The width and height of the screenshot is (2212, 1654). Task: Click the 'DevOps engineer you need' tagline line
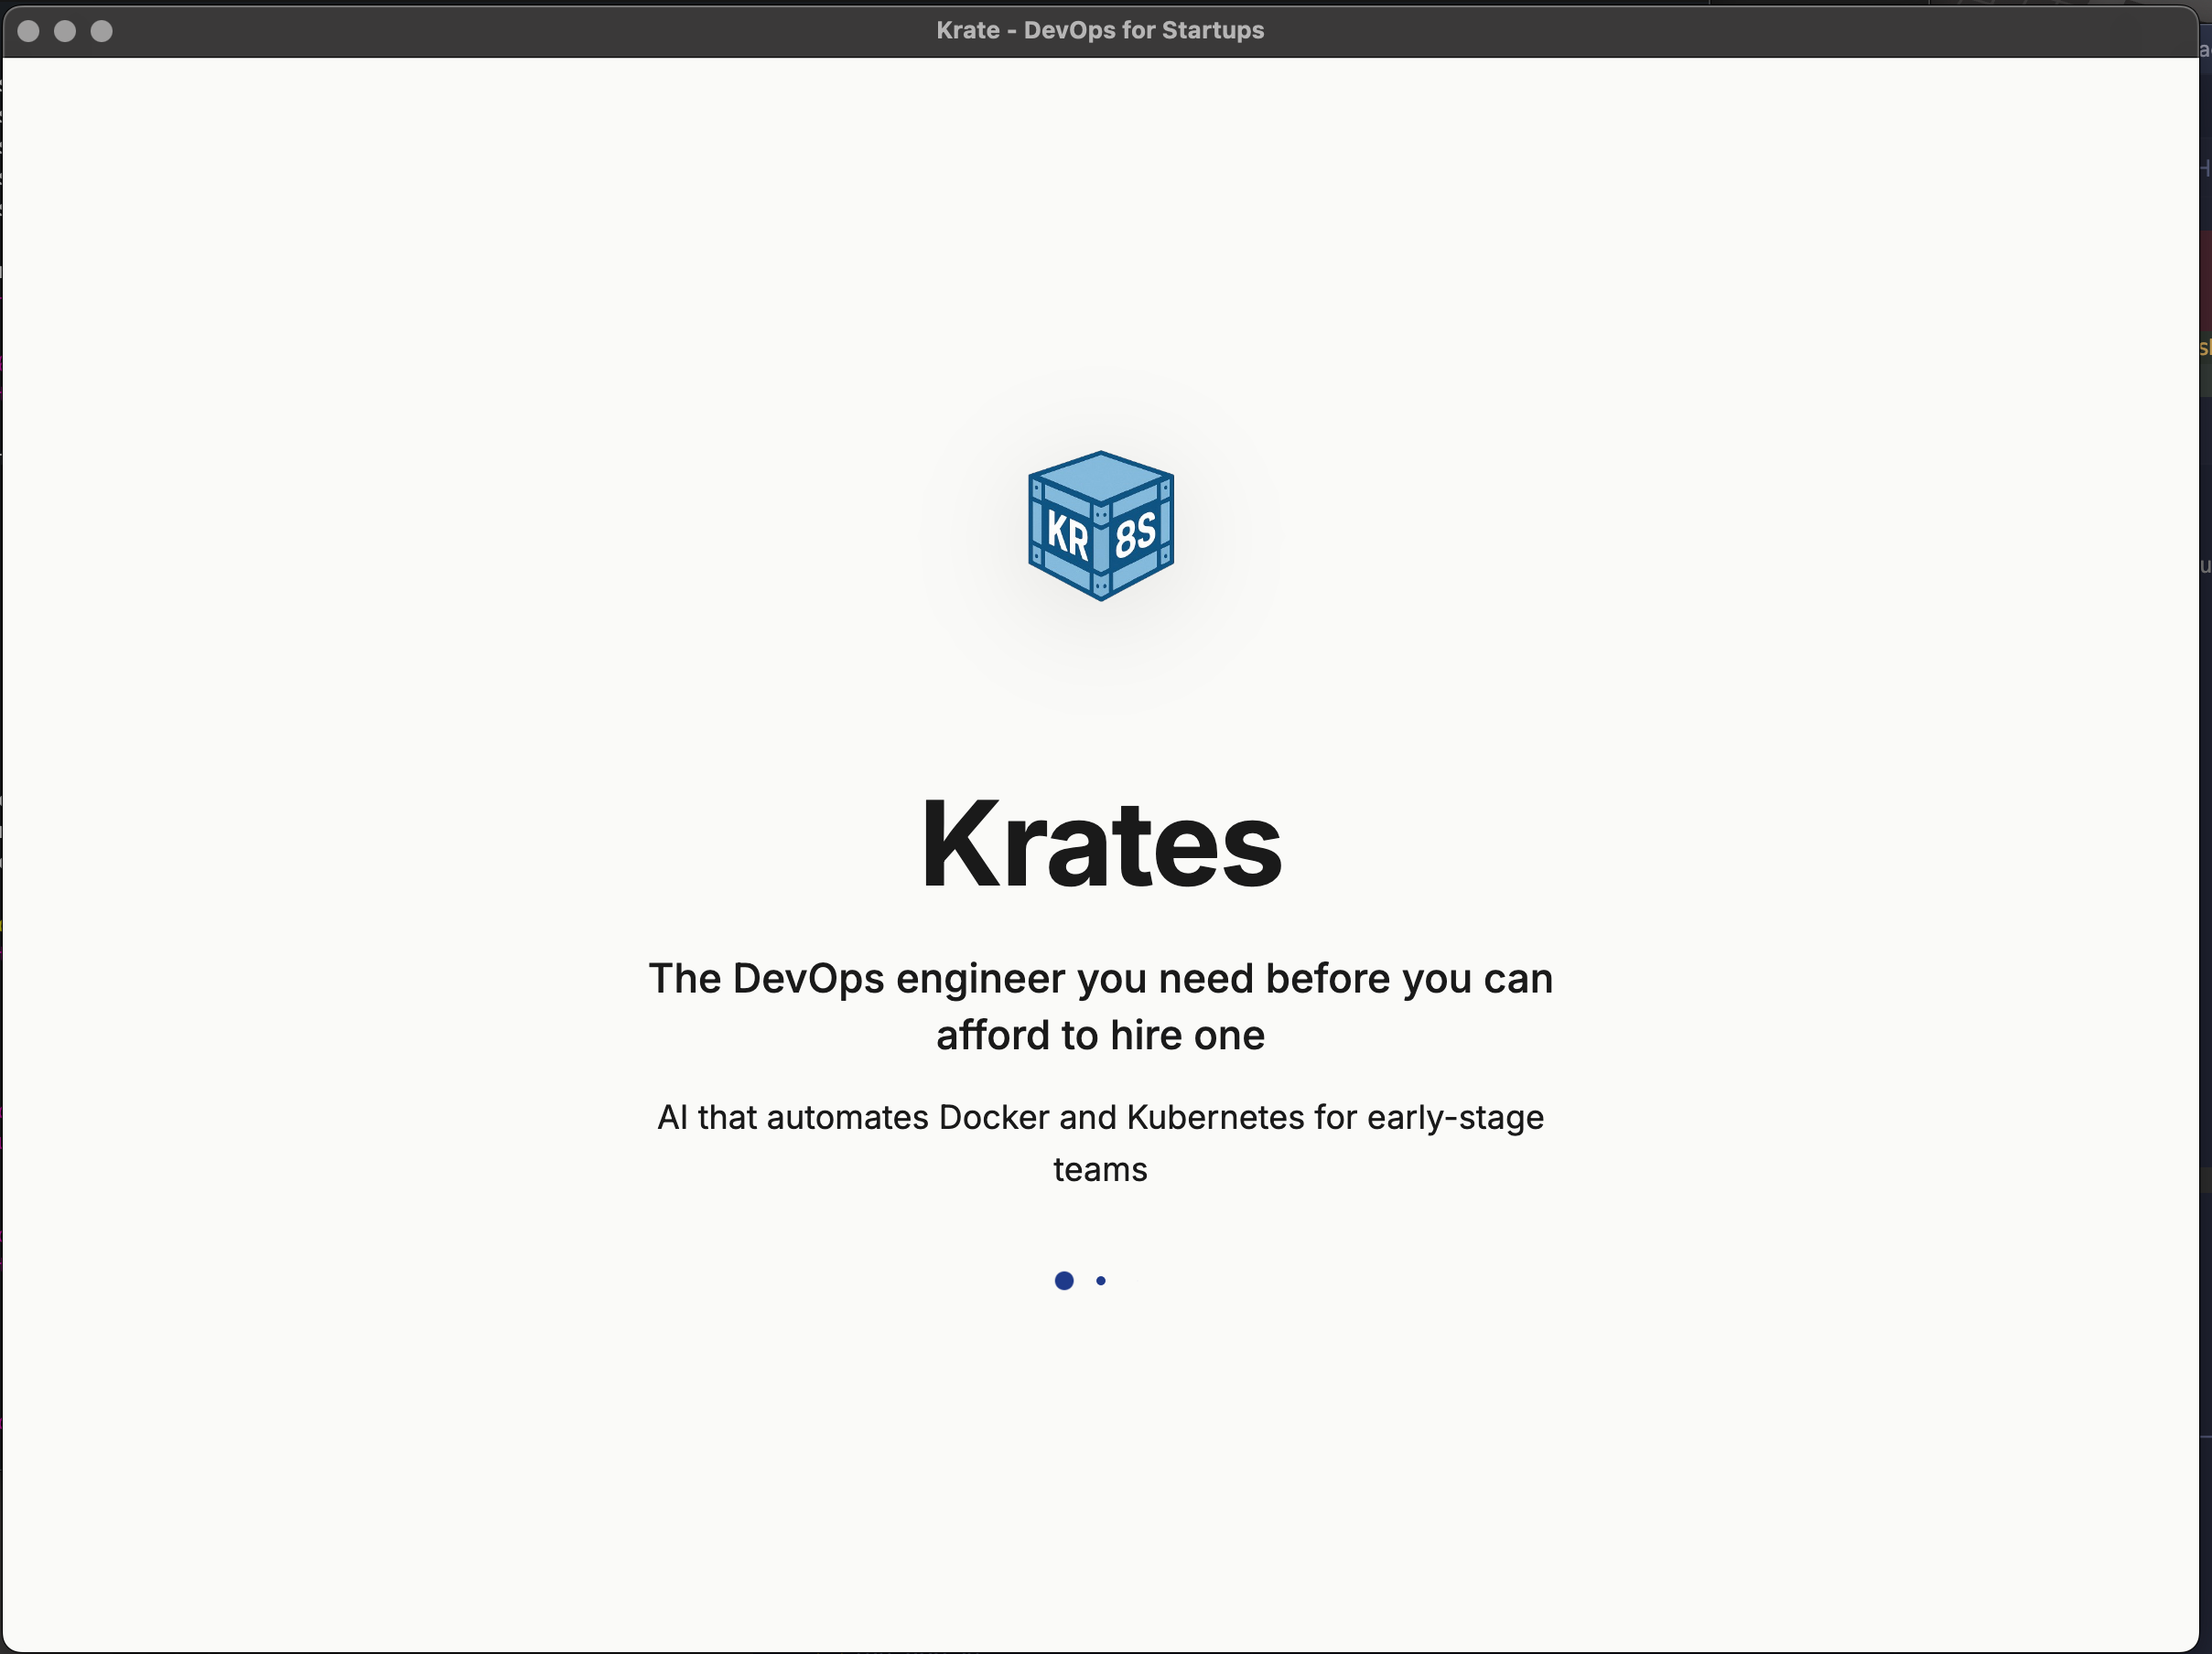pos(1100,979)
